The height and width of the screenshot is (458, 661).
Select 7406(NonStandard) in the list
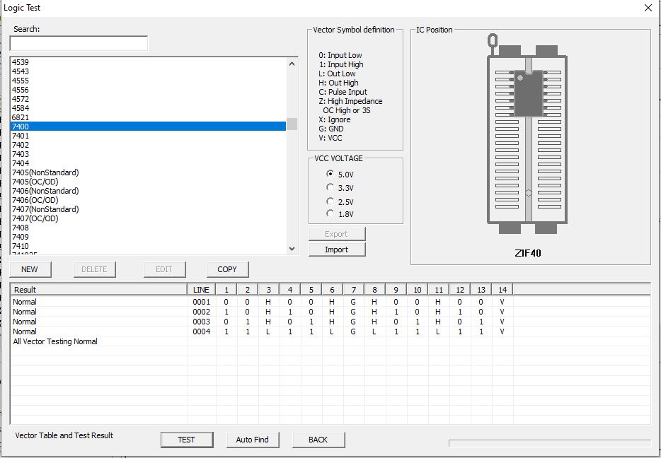point(148,191)
